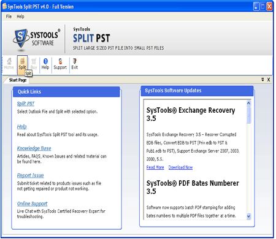Open the Split PST quick link
276x239 pixels.
26,104
